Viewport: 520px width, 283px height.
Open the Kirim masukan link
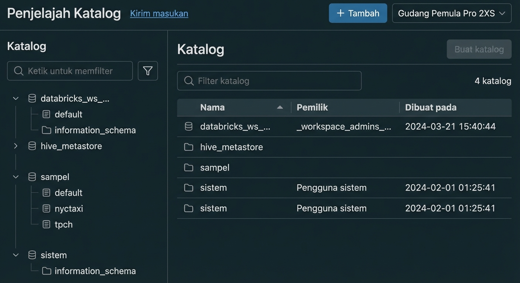159,13
